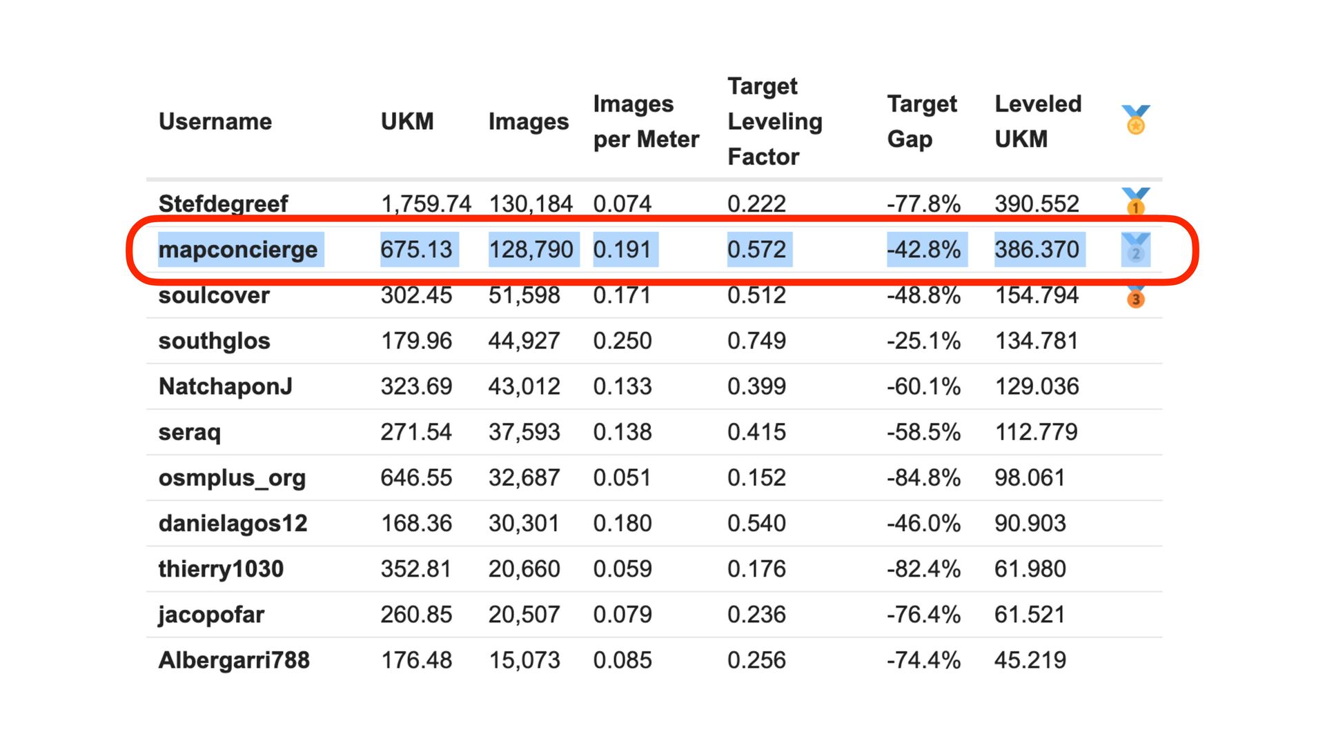This screenshot has height=745, width=1325.
Task: Click the Target Gap column header
Action: (x=921, y=121)
